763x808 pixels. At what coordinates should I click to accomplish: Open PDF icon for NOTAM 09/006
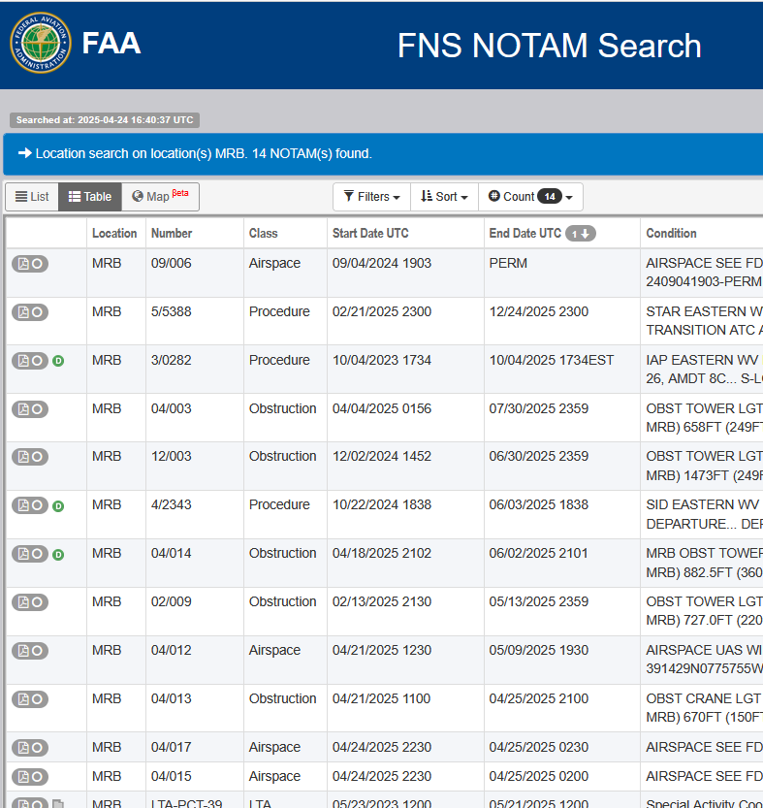[x=22, y=264]
